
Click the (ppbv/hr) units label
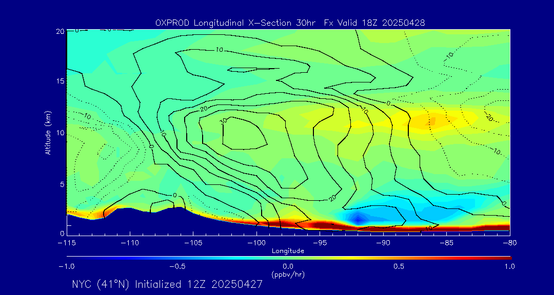tap(288, 275)
